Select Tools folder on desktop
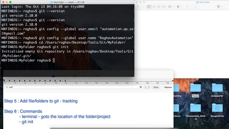 tap(195, 90)
